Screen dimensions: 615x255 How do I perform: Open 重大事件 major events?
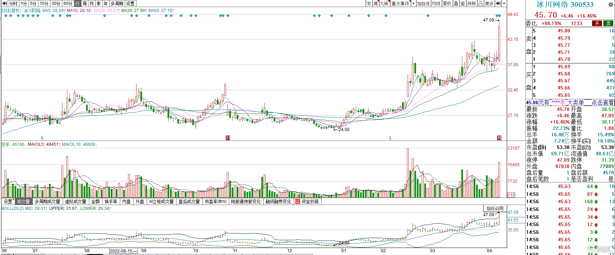click(401, 4)
